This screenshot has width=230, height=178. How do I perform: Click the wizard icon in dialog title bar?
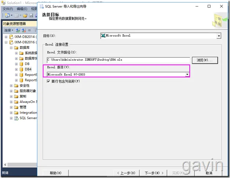[x=42, y=6]
